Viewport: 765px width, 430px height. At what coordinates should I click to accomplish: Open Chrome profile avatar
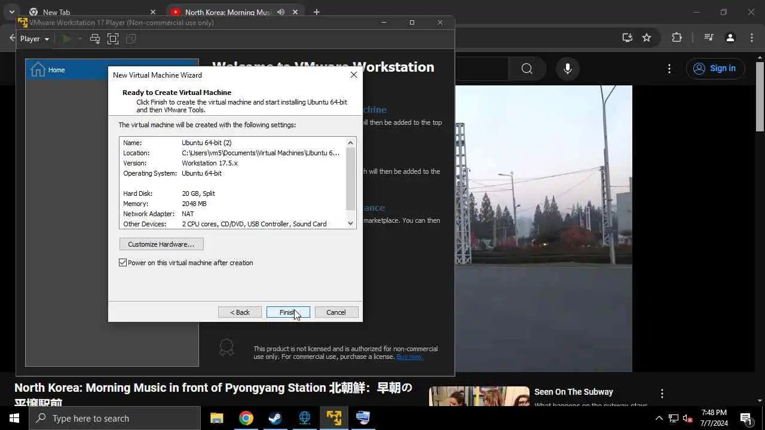730,38
